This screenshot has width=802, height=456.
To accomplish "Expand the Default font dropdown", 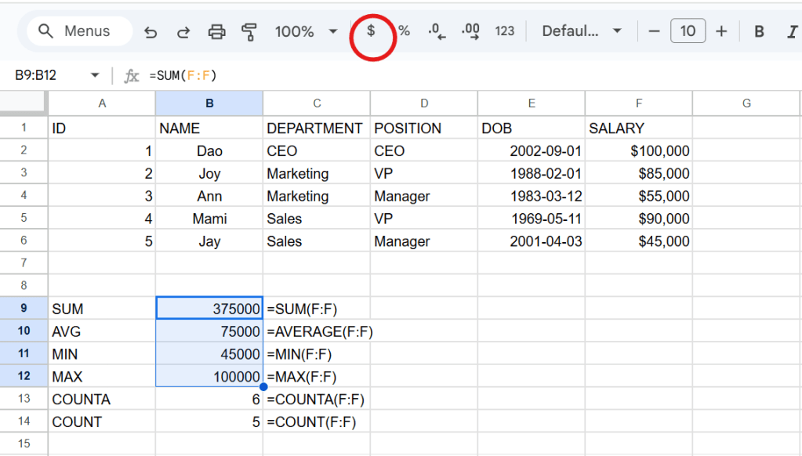I will (x=581, y=31).
